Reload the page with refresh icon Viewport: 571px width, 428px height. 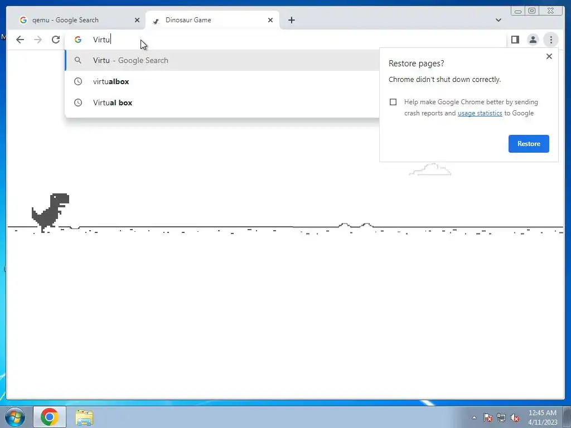(x=56, y=40)
